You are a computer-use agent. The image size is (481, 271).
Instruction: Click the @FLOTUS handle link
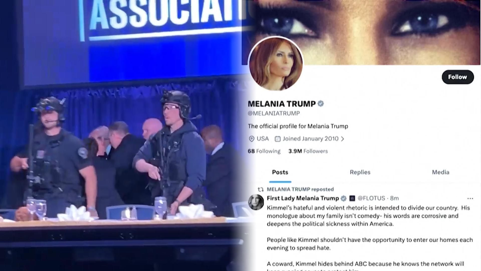[x=371, y=198]
